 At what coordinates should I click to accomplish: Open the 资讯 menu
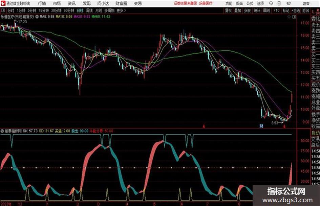pyautogui.click(x=72, y=3)
